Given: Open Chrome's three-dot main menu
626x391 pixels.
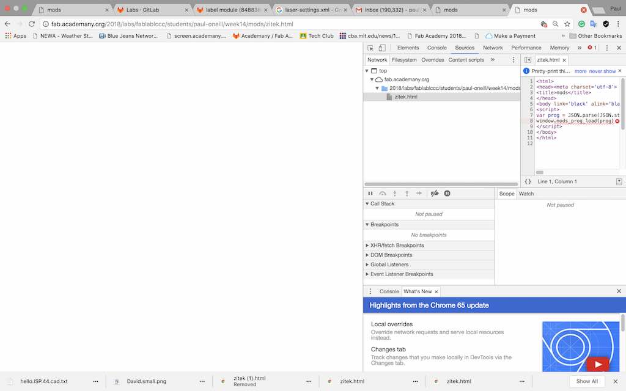Looking at the screenshot, I should point(618,24).
